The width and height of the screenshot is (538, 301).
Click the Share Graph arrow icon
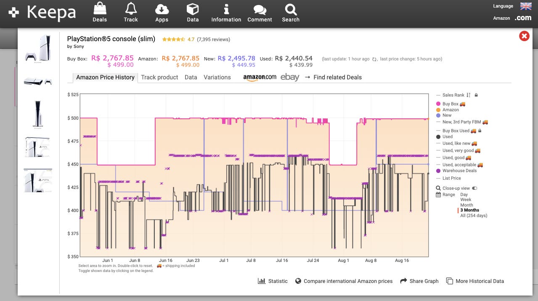(404, 281)
